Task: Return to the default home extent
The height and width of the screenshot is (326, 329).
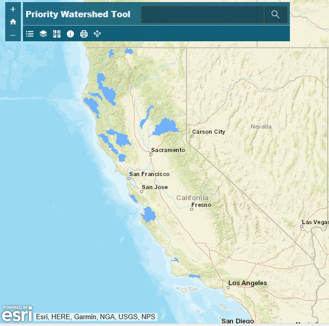Action: [x=13, y=22]
